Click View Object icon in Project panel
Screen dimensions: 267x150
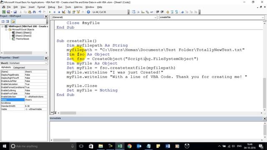tap(8, 21)
